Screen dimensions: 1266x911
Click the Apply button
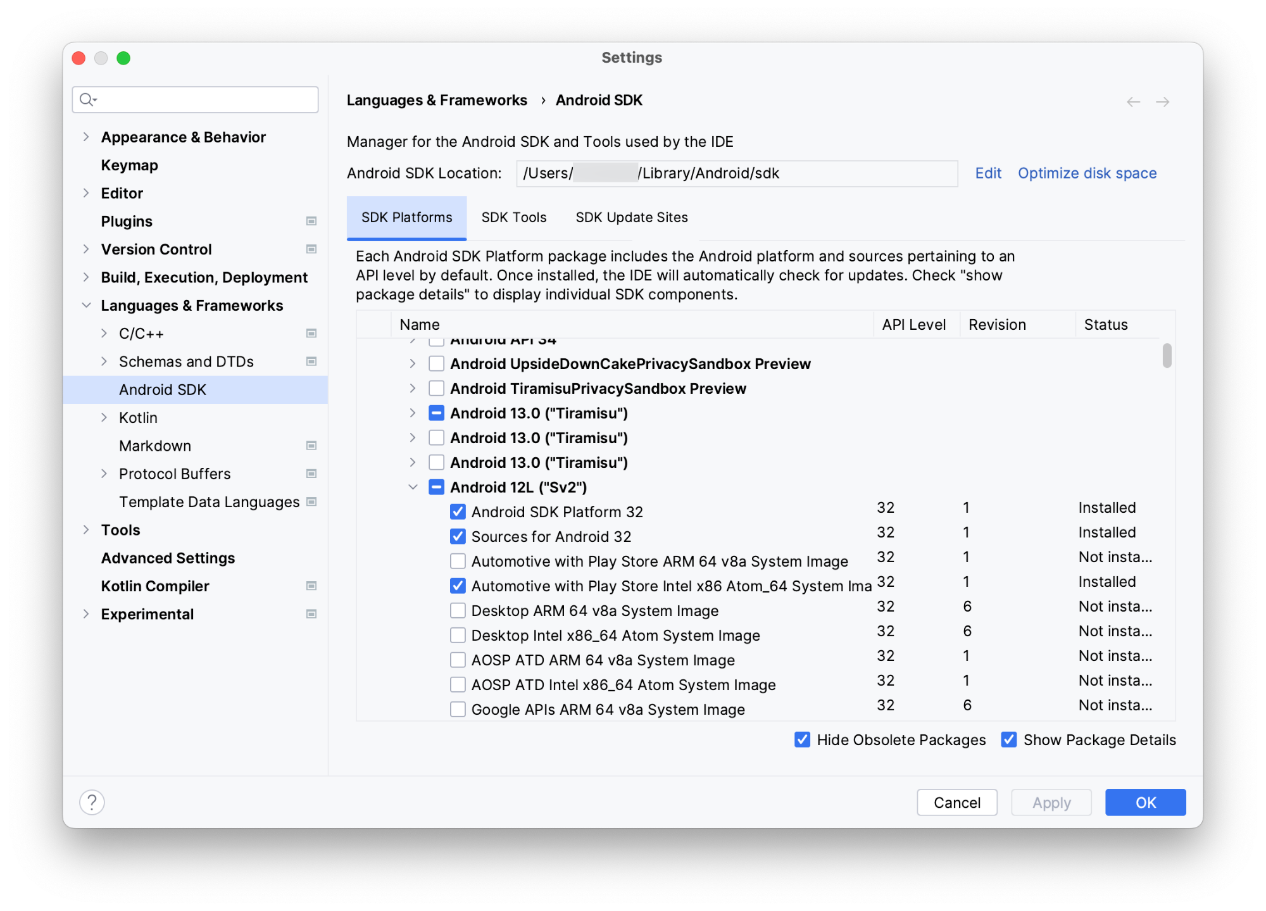pyautogui.click(x=1050, y=802)
